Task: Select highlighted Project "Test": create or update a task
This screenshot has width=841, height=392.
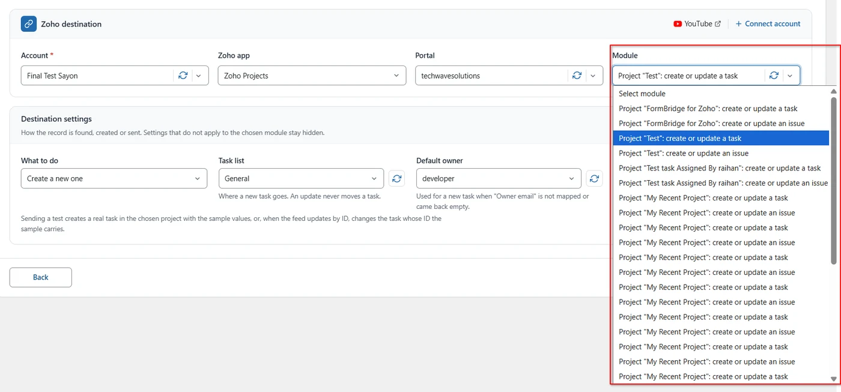Action: 721,138
